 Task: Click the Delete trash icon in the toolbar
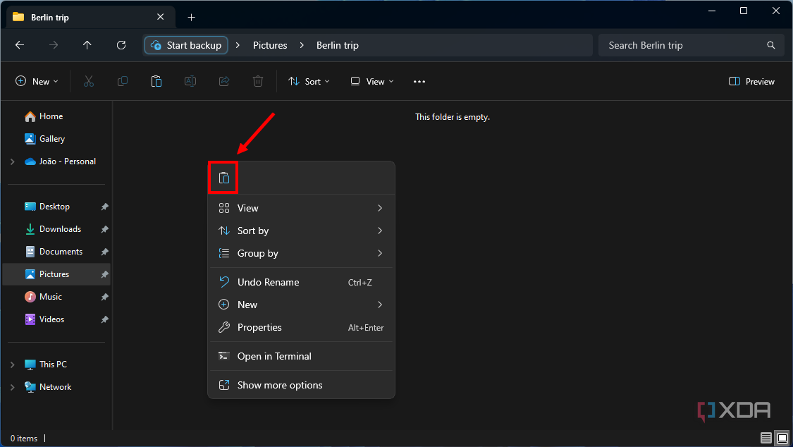pyautogui.click(x=258, y=81)
